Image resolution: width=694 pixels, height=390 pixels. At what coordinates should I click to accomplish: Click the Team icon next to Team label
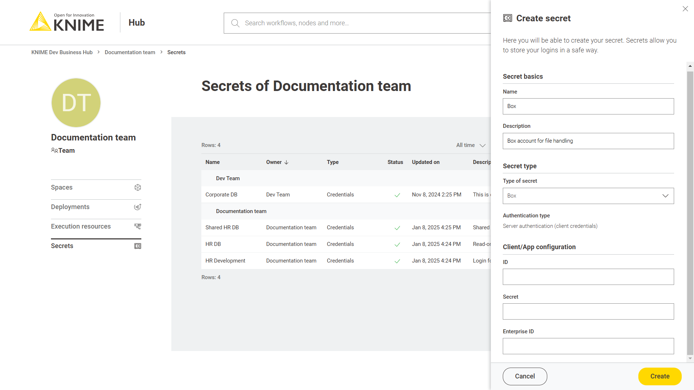point(54,151)
